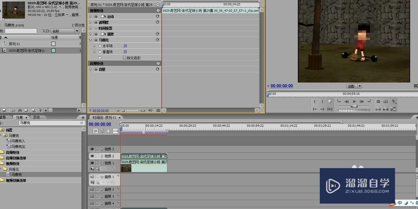This screenshot has height=209, width=418.
Task: Hide the 视频 2 track with the eye icon
Action: pyautogui.click(x=92, y=156)
